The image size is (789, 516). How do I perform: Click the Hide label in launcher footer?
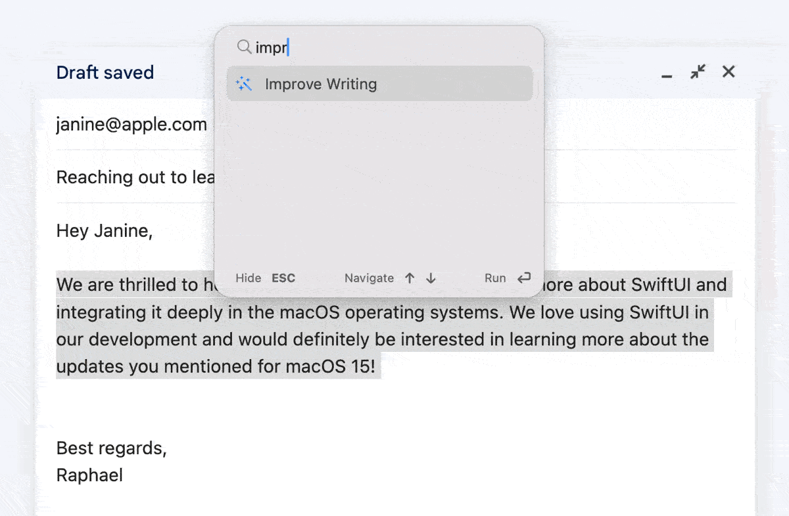[249, 278]
